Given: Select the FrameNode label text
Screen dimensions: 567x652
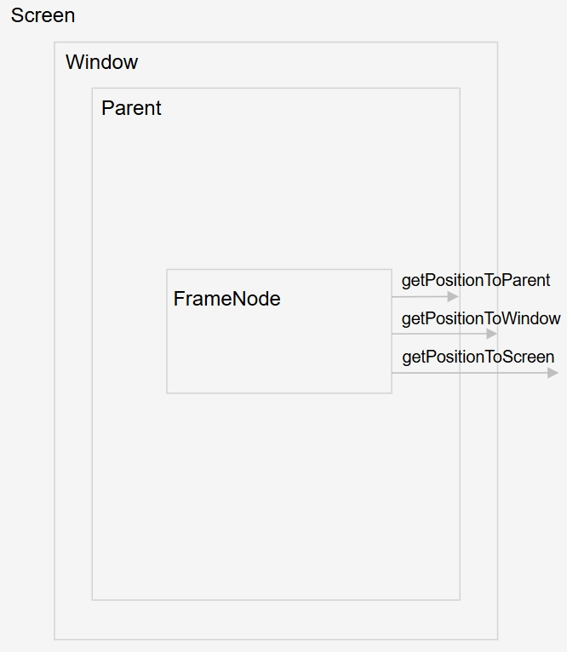Looking at the screenshot, I should 226,299.
